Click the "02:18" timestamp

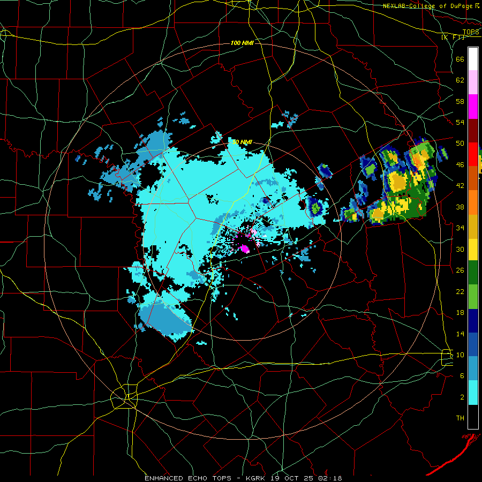click(x=331, y=478)
